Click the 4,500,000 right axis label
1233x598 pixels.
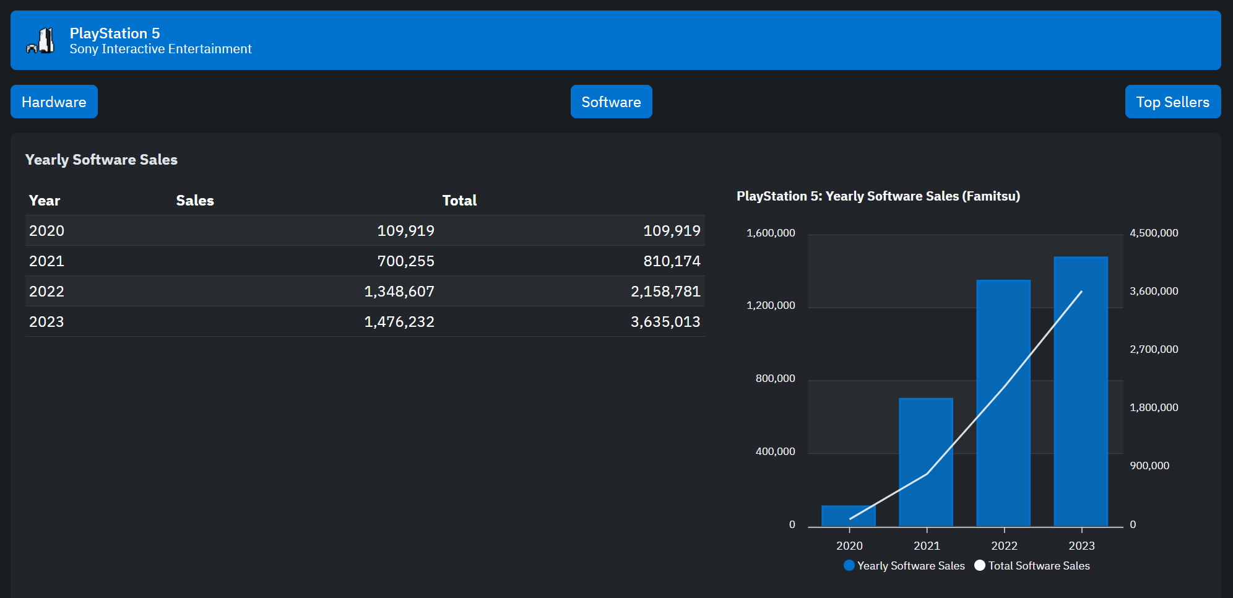coord(1154,233)
